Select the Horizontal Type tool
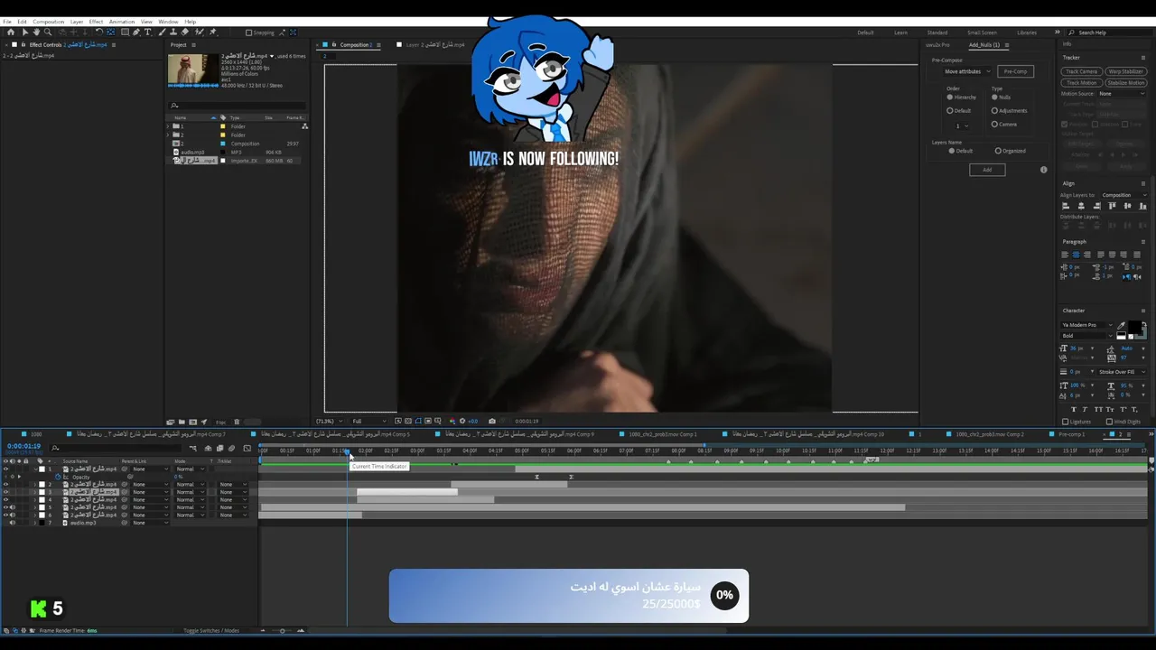The width and height of the screenshot is (1156, 650). (147, 32)
